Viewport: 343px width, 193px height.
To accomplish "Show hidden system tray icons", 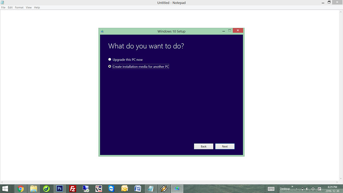I will click(296, 189).
